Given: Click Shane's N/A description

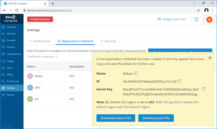Looking at the screenshot, I should click(72, 76).
